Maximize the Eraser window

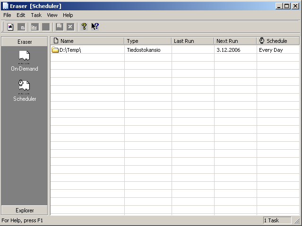point(286,6)
